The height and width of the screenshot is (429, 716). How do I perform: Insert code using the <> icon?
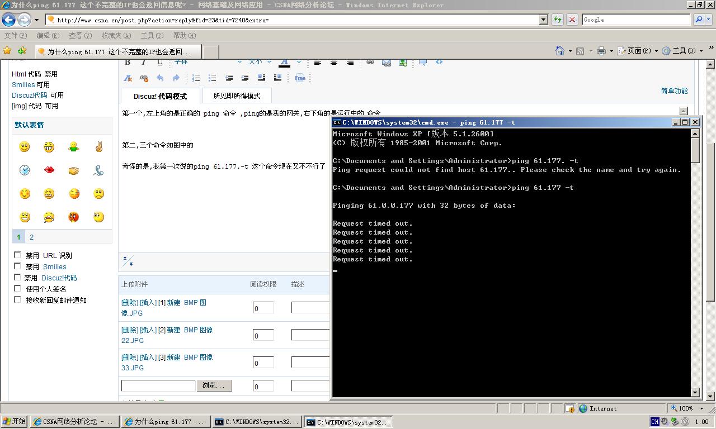coord(439,62)
